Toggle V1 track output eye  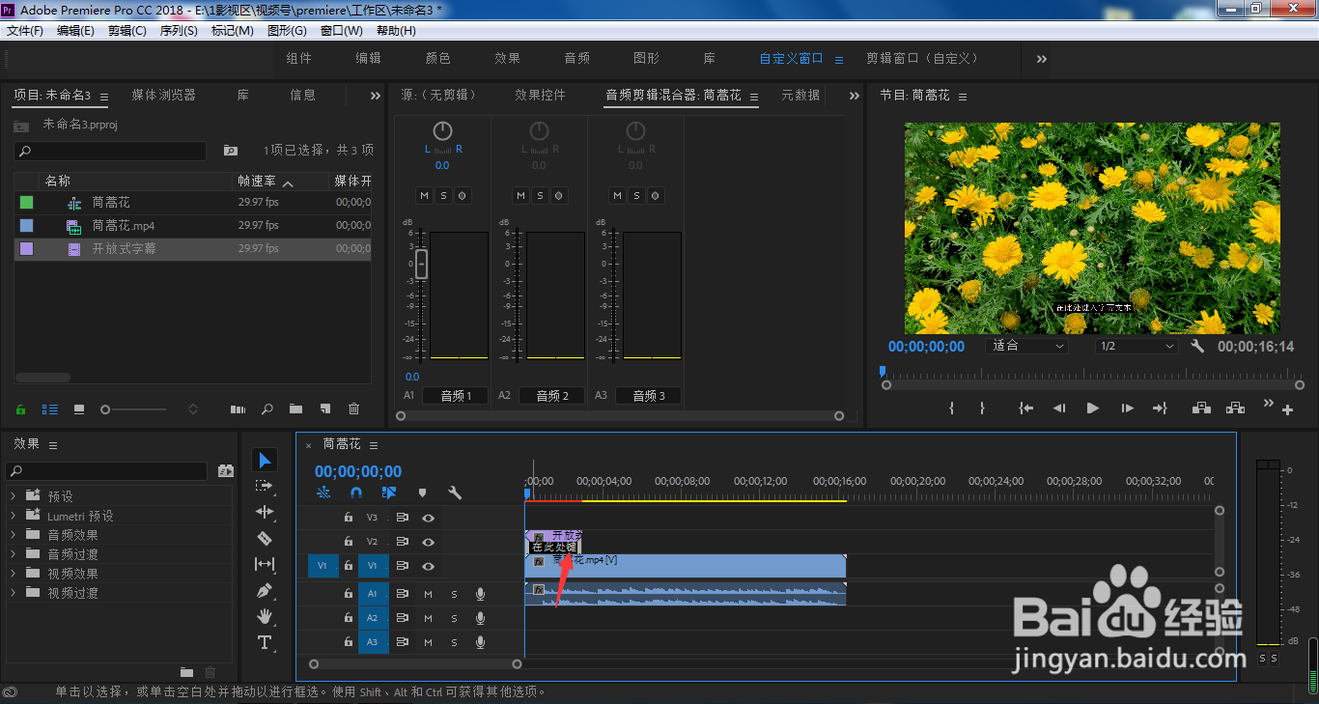pos(428,566)
